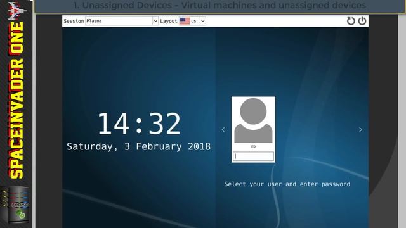Click the Unassigned Devices title heading
The width and height of the screenshot is (406, 228).
(x=219, y=5)
